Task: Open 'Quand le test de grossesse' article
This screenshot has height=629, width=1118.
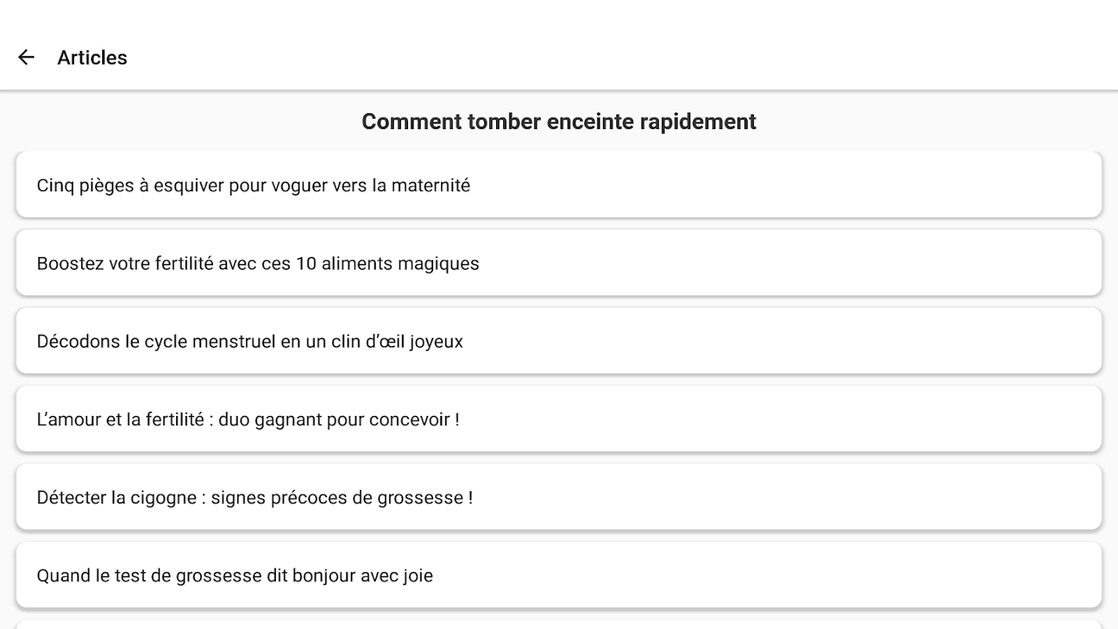Action: [x=558, y=576]
